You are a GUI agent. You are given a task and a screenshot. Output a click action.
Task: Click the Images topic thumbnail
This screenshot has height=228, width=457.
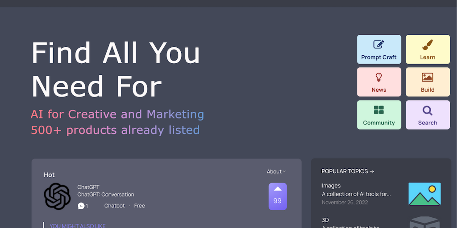[x=424, y=194]
